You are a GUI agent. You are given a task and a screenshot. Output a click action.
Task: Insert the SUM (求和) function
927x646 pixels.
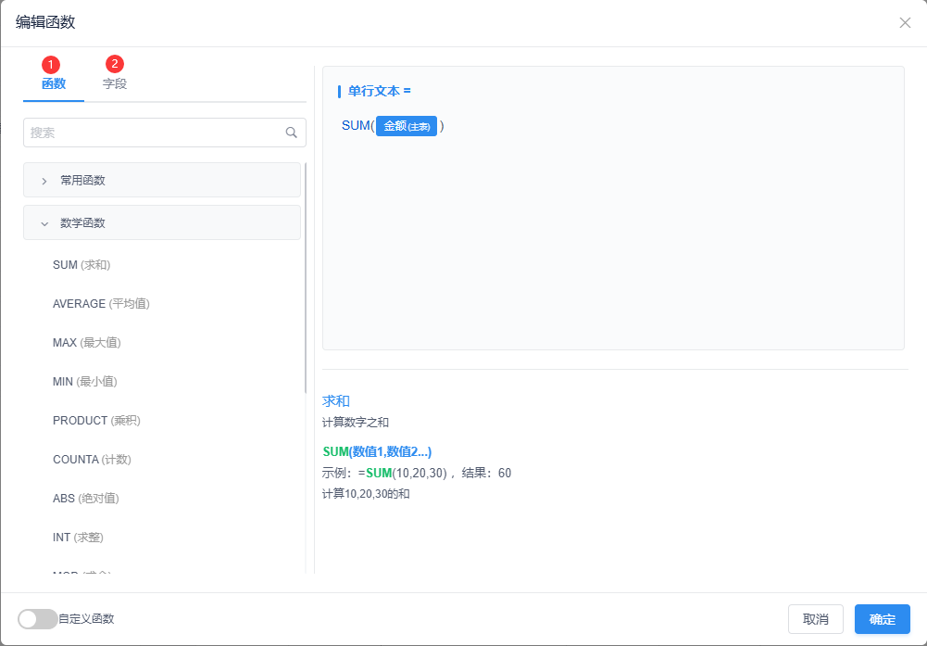click(81, 265)
